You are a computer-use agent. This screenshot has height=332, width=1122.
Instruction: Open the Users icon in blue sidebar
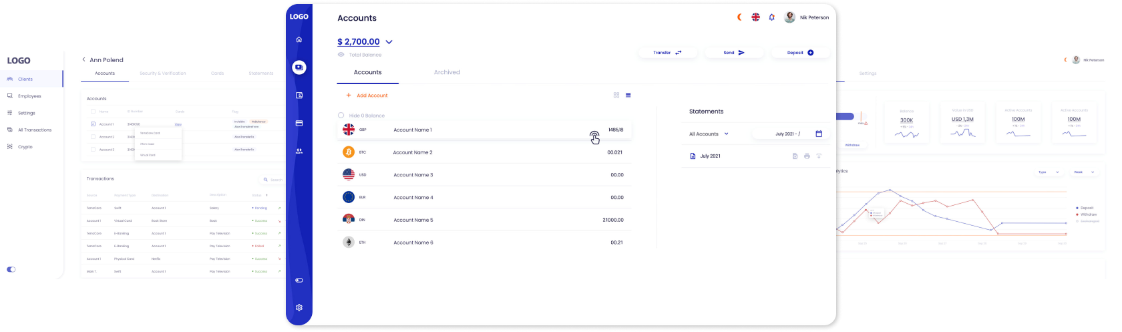pos(299,151)
